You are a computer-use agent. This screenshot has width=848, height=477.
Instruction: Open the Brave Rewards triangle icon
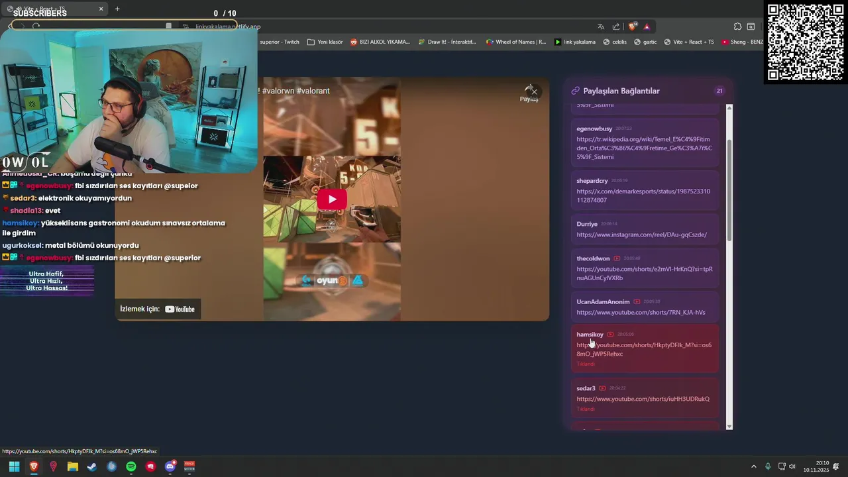pos(647,26)
